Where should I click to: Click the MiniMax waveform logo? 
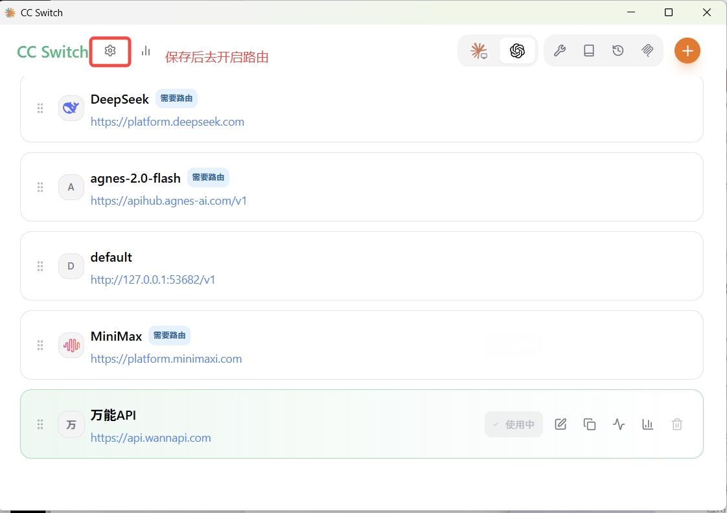[71, 345]
